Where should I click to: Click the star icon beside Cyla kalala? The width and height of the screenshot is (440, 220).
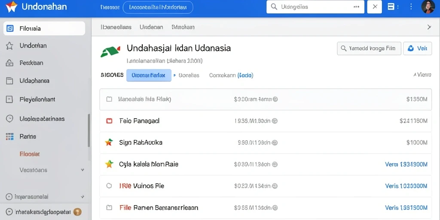point(109,164)
